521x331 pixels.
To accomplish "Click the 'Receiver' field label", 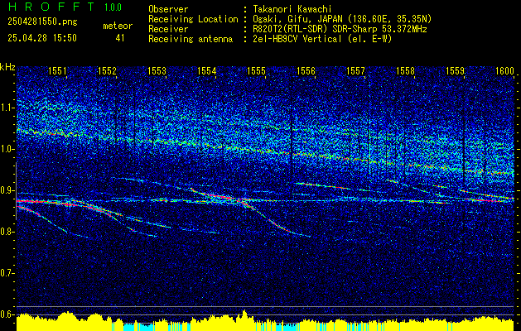I will 168,29.
